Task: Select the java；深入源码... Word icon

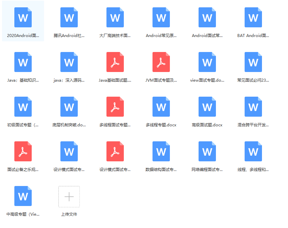Action: point(69,62)
